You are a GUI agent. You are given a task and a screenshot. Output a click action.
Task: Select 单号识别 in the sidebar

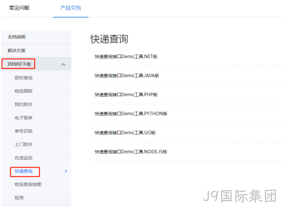tap(23, 131)
